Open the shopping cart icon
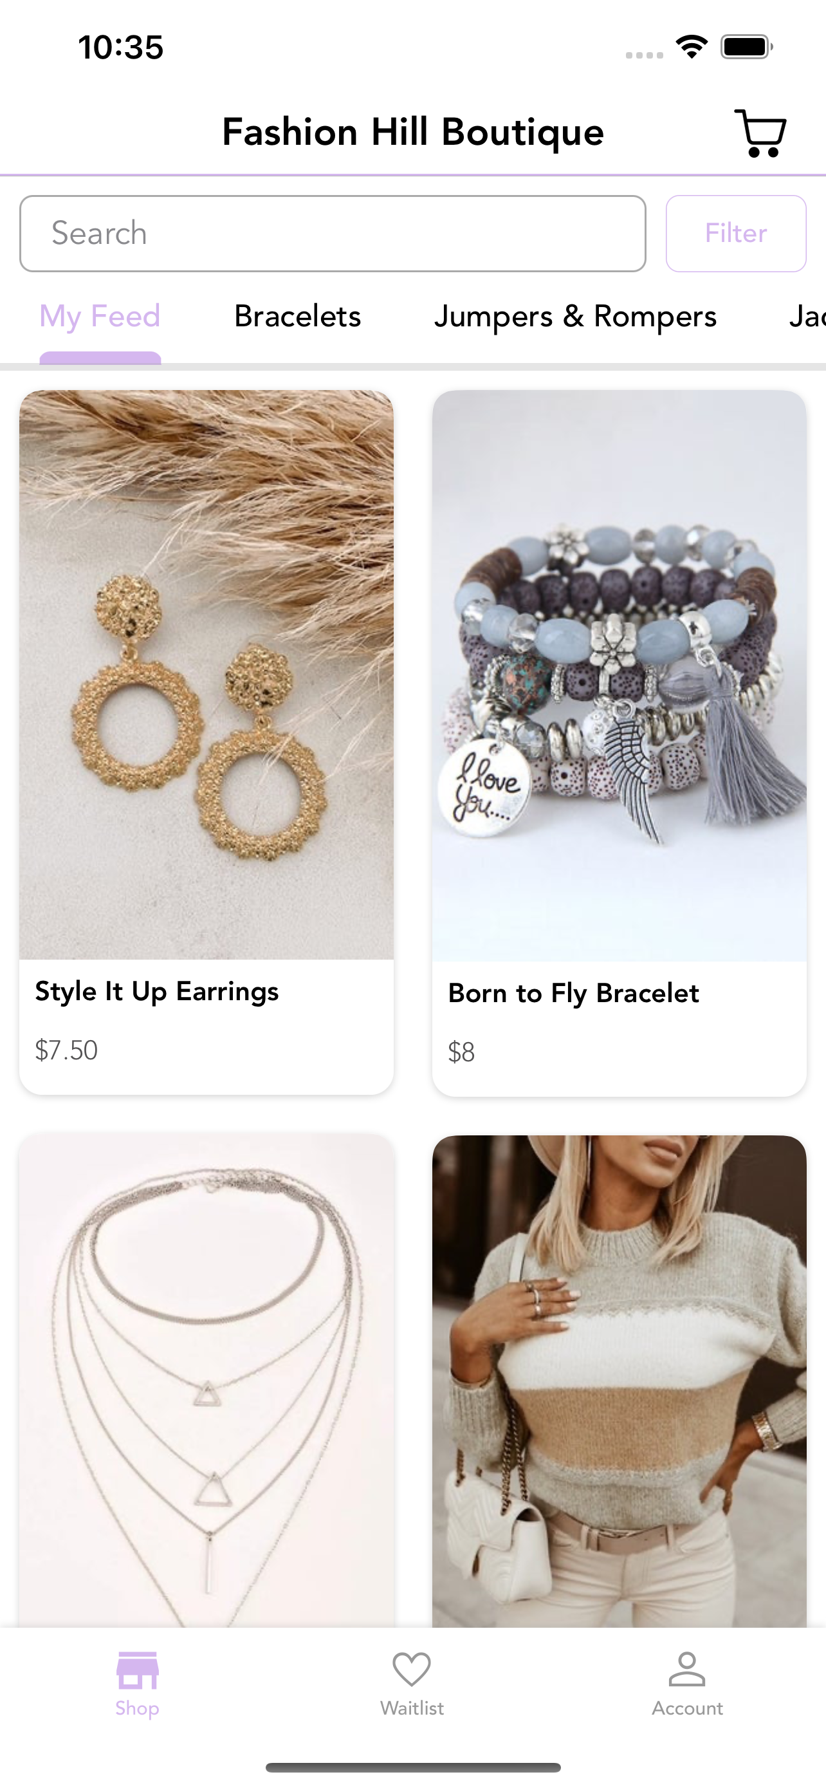The width and height of the screenshot is (826, 1788). (760, 133)
